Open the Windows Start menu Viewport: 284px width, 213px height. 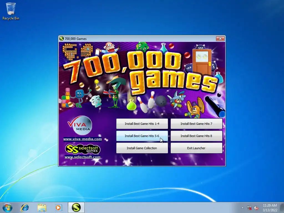click(7, 207)
